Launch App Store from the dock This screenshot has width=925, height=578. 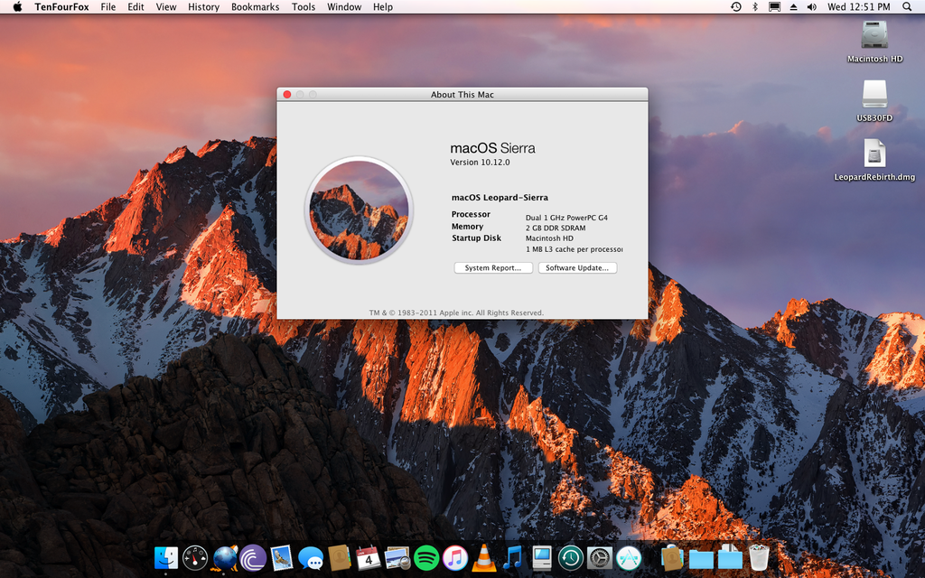(x=629, y=558)
